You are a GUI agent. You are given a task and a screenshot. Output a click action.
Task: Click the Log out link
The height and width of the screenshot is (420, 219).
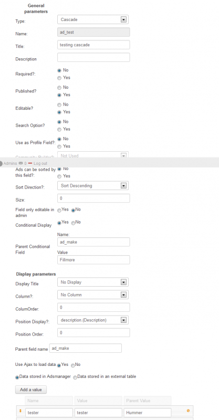tap(40, 163)
